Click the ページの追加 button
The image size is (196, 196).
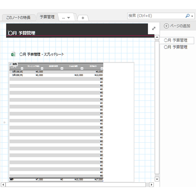click(177, 26)
